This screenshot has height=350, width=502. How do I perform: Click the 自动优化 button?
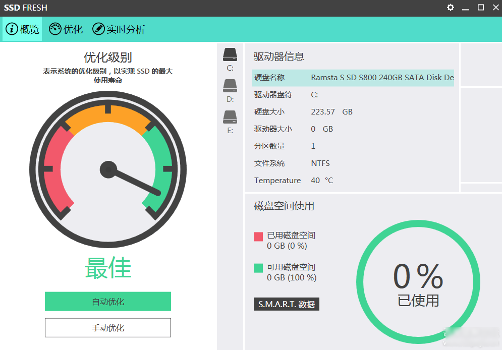pos(107,301)
